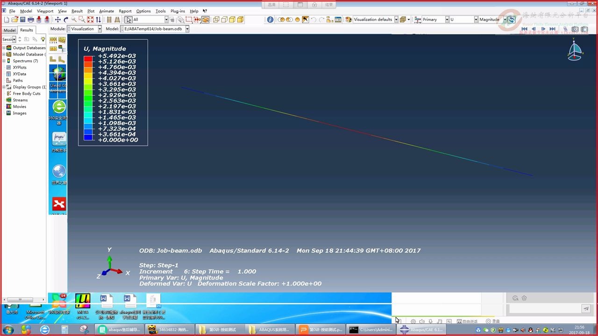Save the model database
Screen dimensions: 598x336
click(x=22, y=20)
